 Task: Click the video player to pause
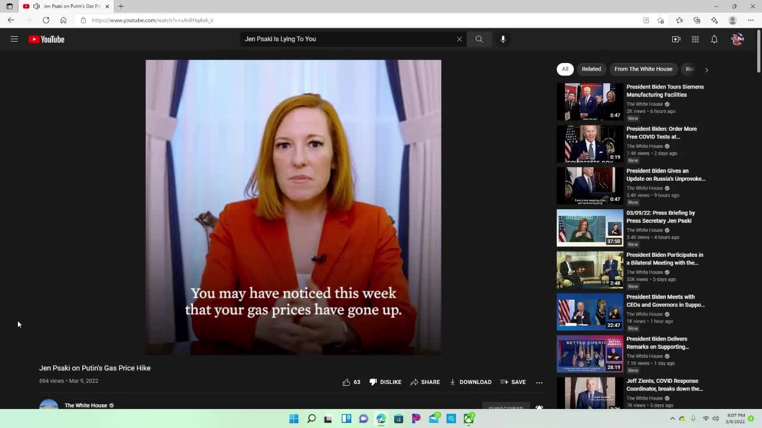click(x=293, y=207)
